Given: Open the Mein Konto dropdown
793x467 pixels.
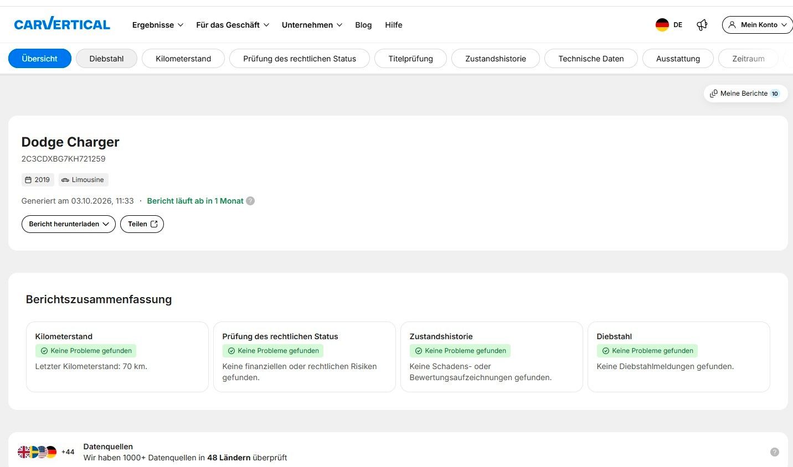Looking at the screenshot, I should (x=758, y=25).
